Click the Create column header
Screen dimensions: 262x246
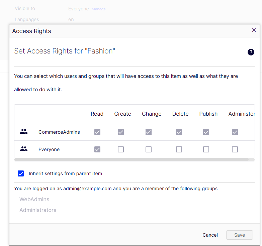(123, 114)
